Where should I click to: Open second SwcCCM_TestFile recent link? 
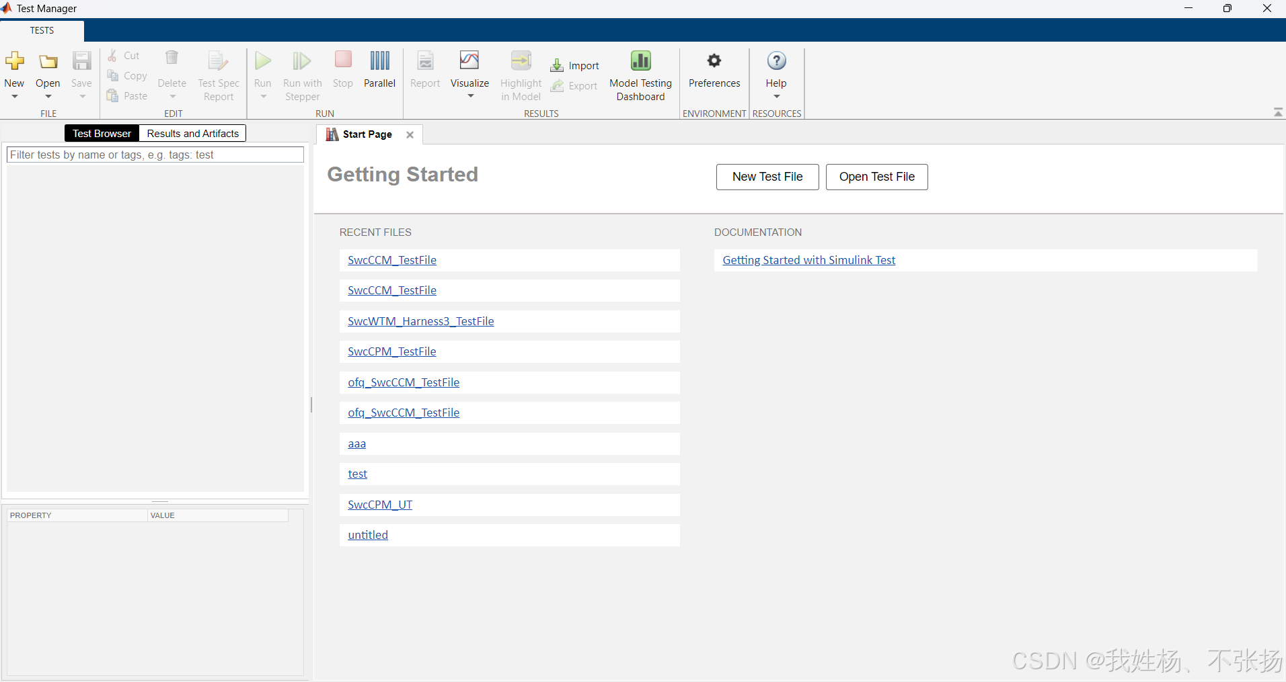point(392,290)
